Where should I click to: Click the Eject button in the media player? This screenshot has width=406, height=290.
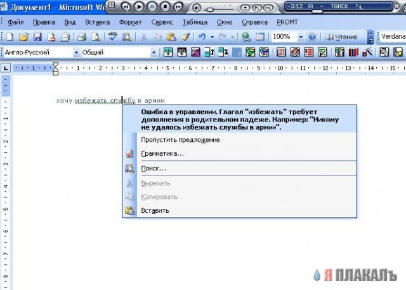click(x=244, y=8)
